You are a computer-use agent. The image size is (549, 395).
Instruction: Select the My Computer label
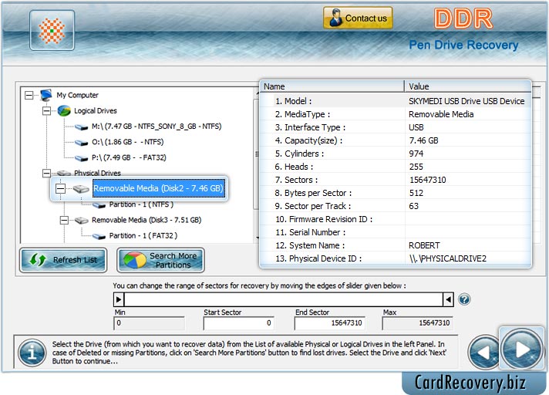(77, 95)
